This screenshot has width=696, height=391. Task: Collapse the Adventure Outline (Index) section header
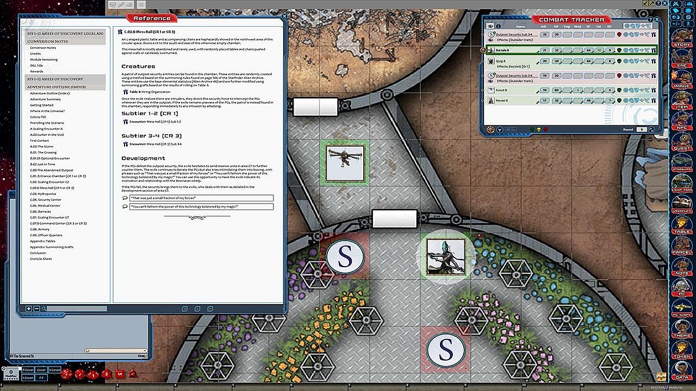(66, 83)
